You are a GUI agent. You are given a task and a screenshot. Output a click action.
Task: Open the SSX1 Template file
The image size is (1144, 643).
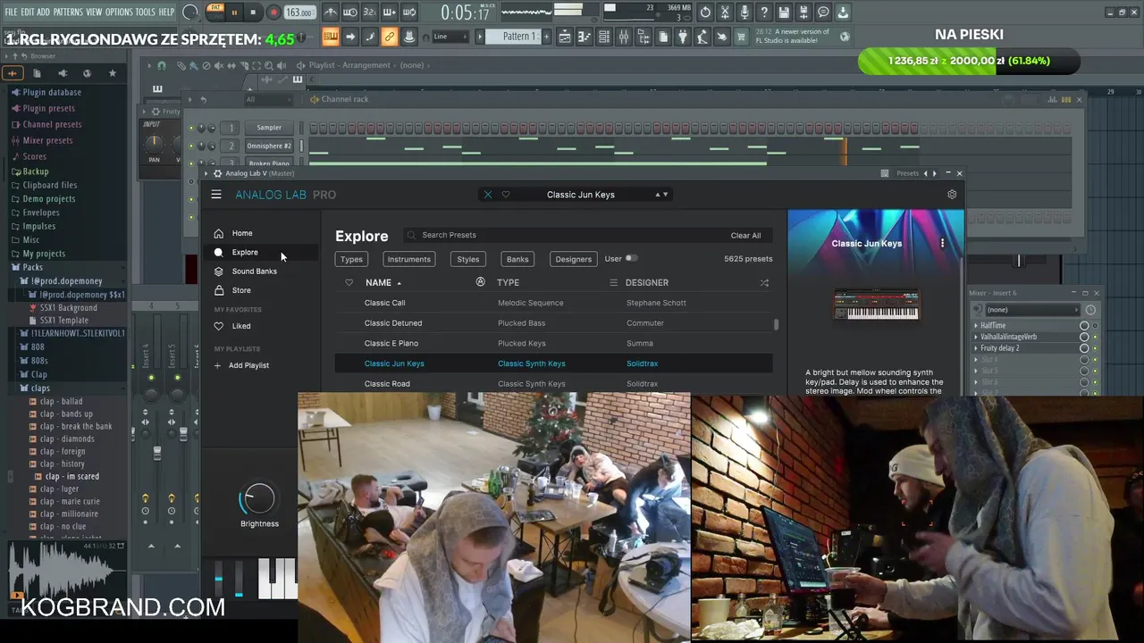pos(64,320)
